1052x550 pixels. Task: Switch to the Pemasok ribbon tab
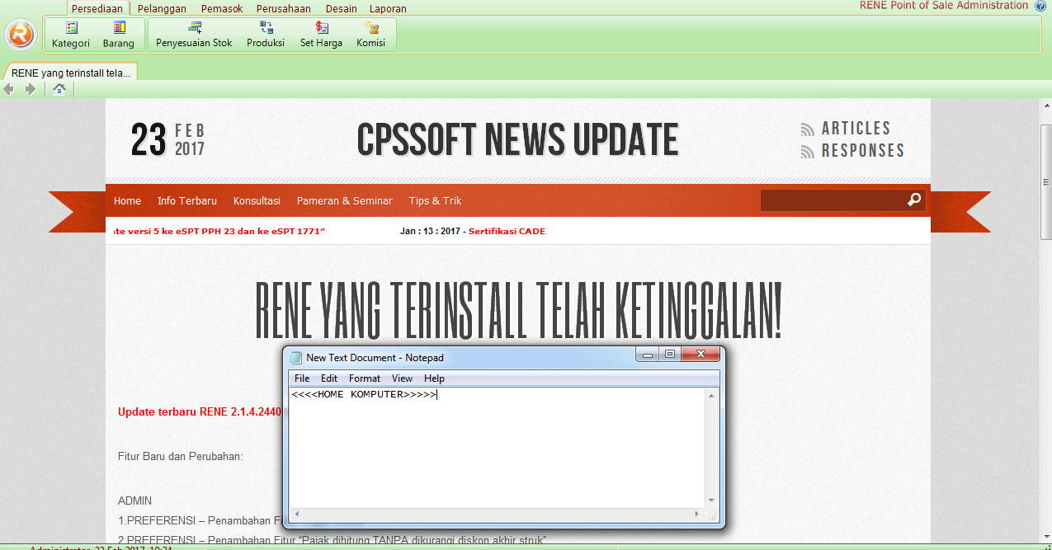[x=224, y=8]
